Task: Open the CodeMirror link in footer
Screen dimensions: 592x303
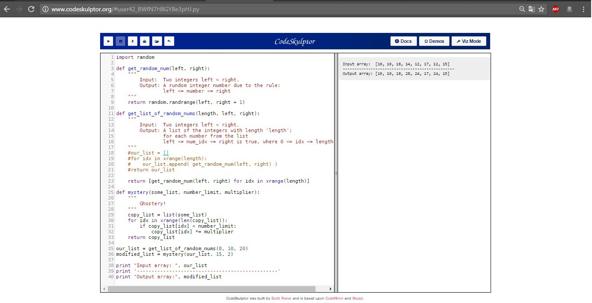Action: point(334,298)
